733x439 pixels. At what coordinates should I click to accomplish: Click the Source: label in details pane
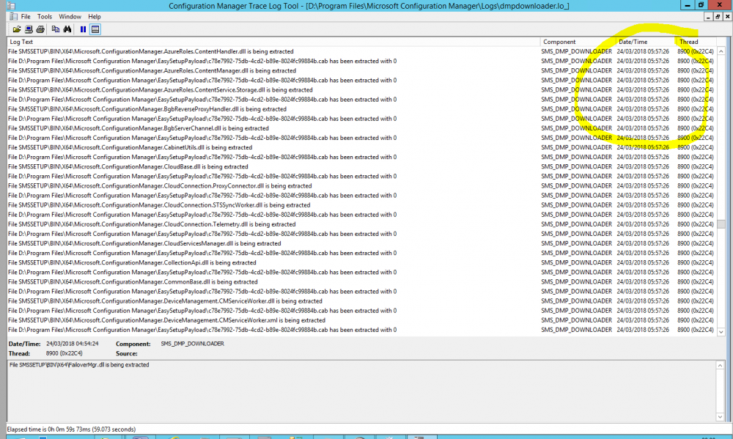pyautogui.click(x=127, y=353)
